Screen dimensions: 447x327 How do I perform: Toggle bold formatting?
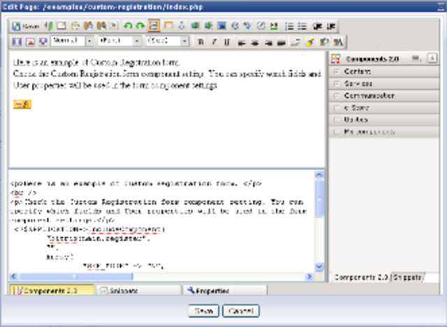[200, 42]
